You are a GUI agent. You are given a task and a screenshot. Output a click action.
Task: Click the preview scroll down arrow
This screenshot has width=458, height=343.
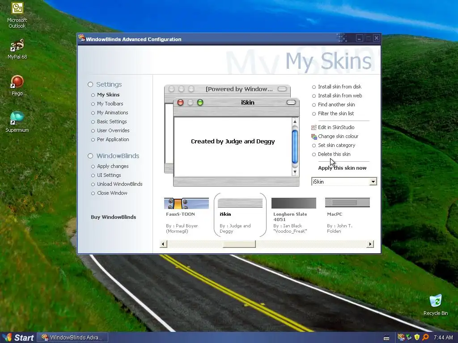click(295, 172)
